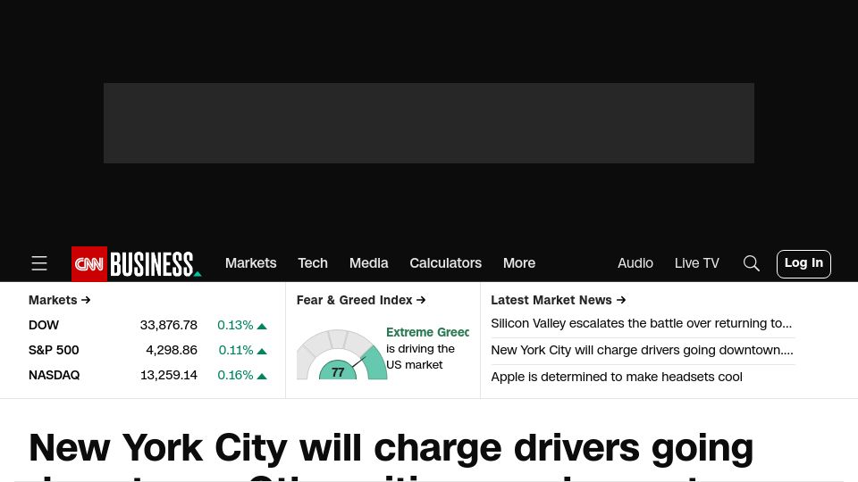Click the S&P 500 index name
The width and height of the screenshot is (858, 482).
(x=54, y=350)
